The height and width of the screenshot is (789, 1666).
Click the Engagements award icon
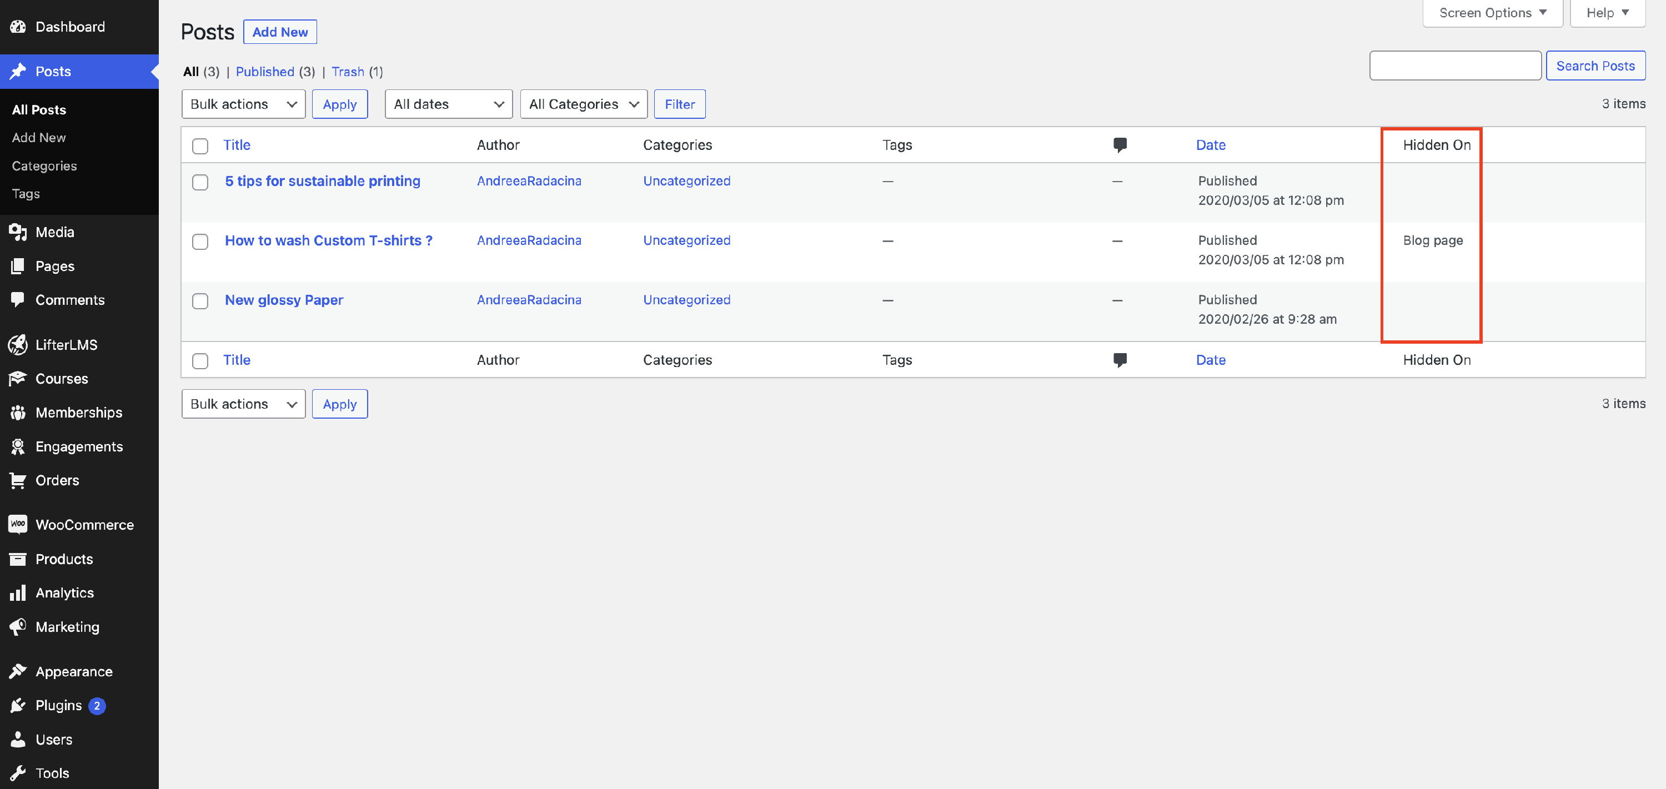[17, 446]
